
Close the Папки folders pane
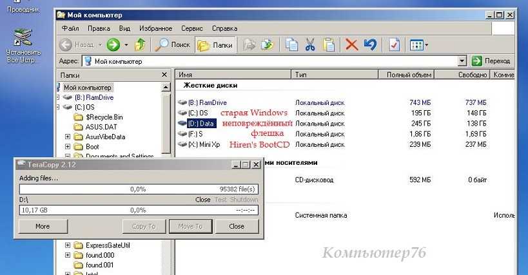tap(164, 75)
